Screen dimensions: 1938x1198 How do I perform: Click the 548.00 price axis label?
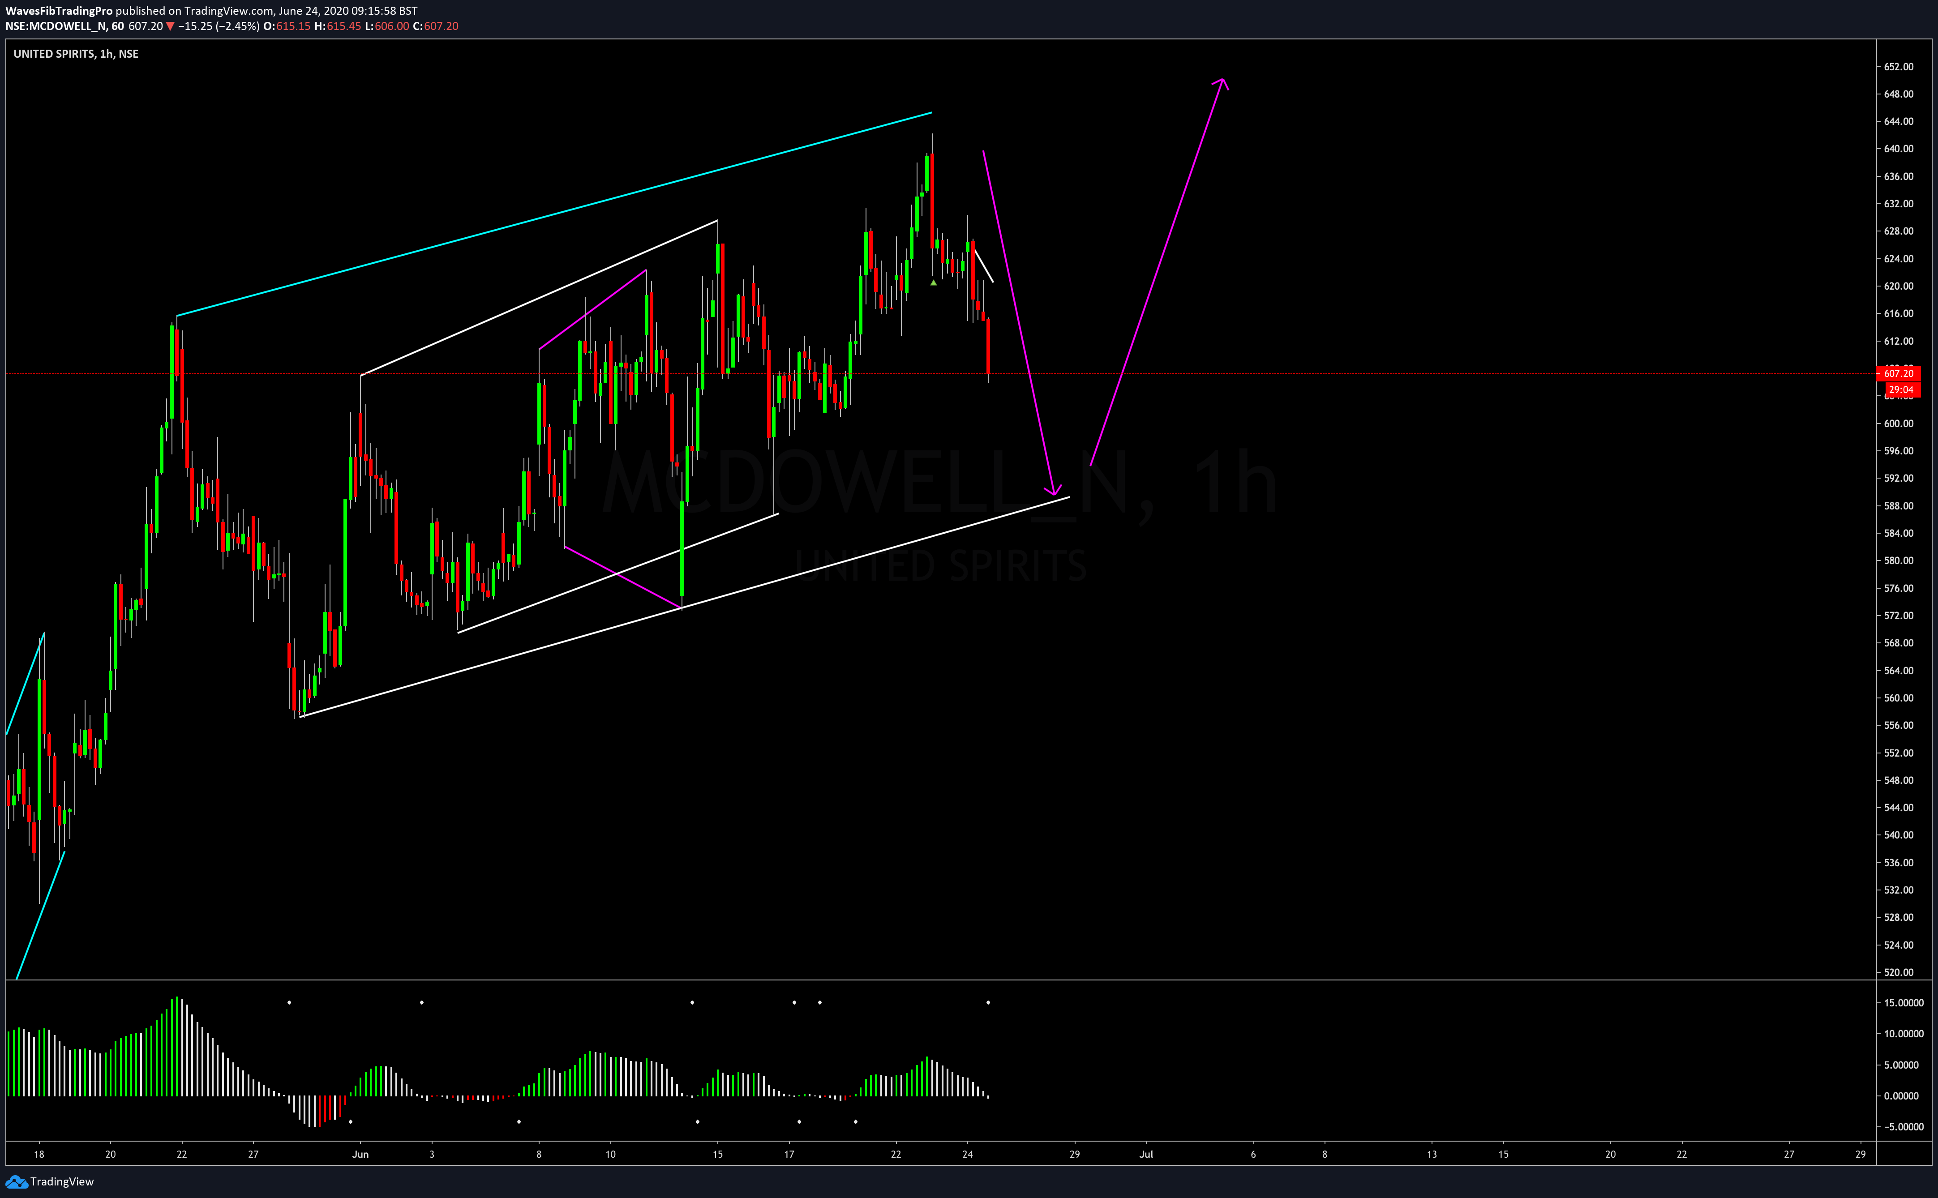click(1899, 780)
